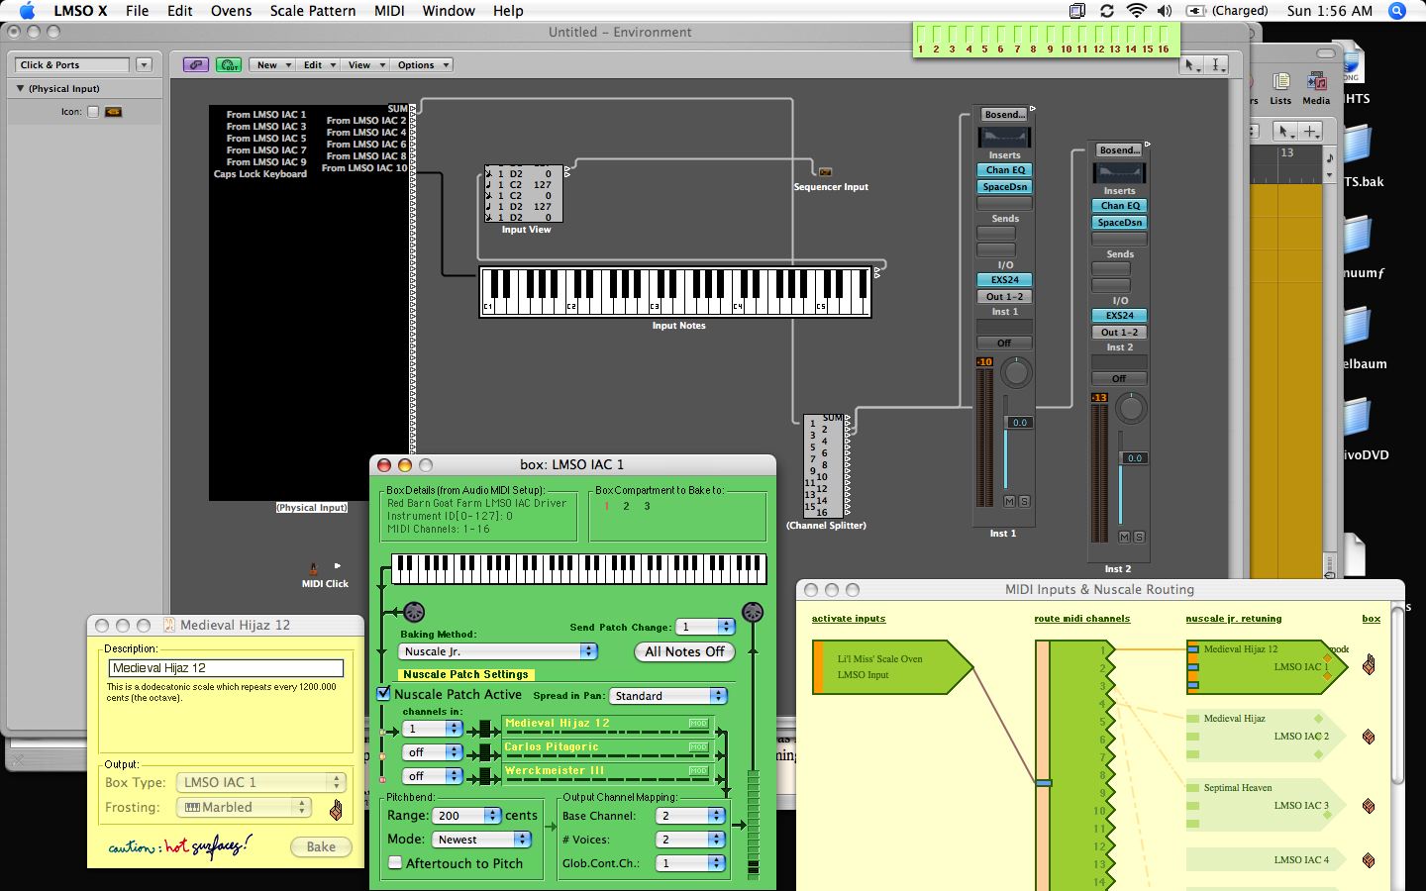Click box icon for LMSO IAC 3 row
Viewport: 1426px width, 891px height.
coord(1369,806)
